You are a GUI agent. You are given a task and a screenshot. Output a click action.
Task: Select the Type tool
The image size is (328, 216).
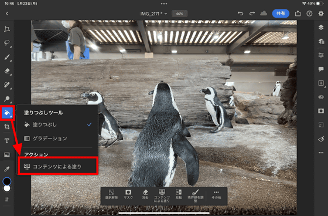7,140
